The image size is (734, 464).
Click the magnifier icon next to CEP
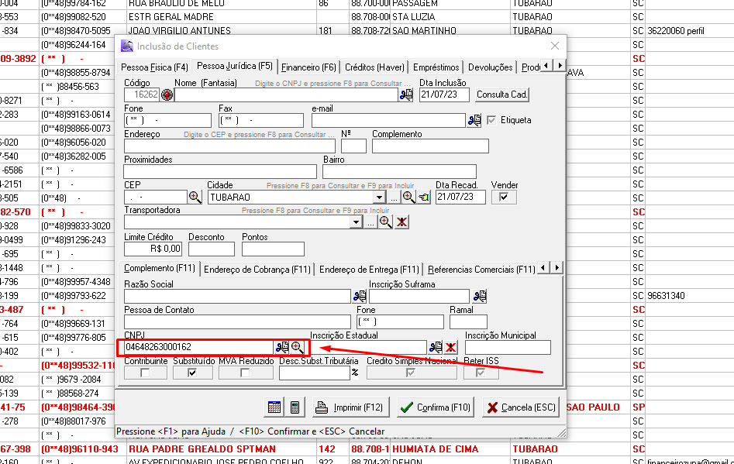[195, 197]
